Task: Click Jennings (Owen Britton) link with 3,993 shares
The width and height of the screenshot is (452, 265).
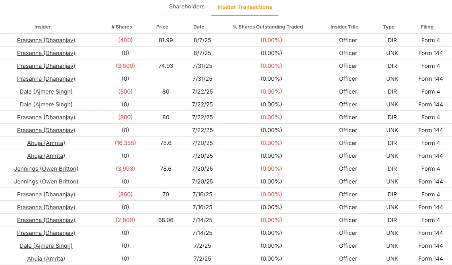Action: [x=46, y=169]
